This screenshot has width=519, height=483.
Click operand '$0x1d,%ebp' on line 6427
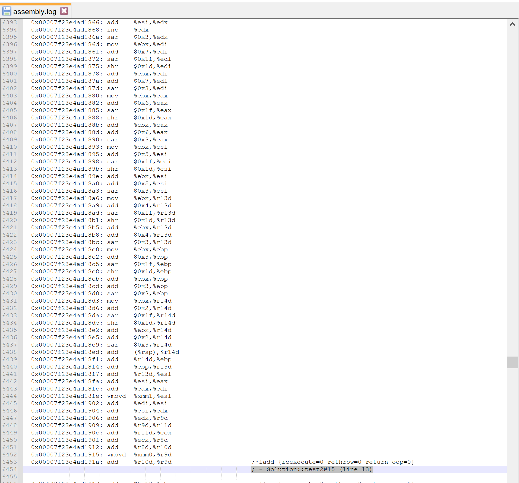pyautogui.click(x=153, y=271)
